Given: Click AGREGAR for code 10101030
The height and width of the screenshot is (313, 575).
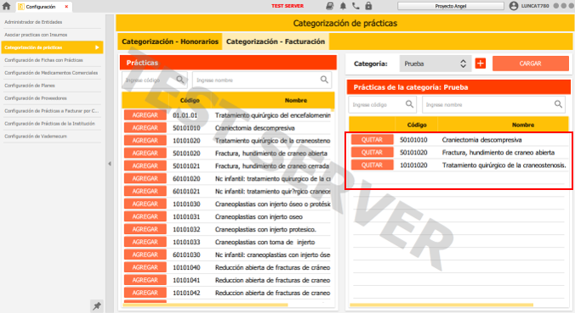Looking at the screenshot, I should click(x=145, y=204).
